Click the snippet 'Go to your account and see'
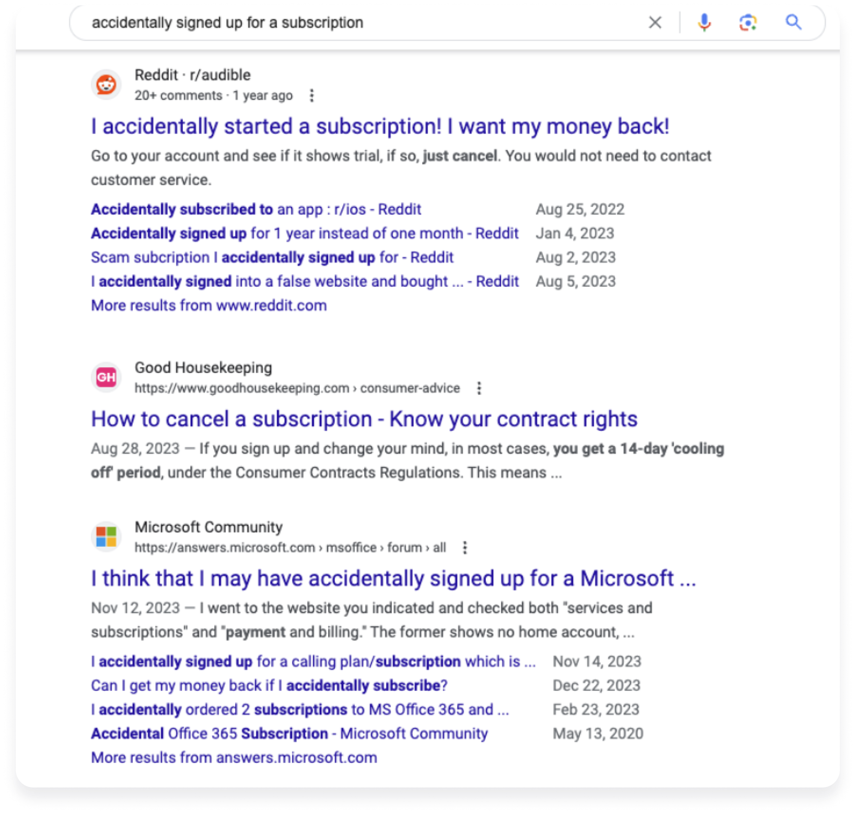855x813 pixels. pyautogui.click(x=401, y=168)
